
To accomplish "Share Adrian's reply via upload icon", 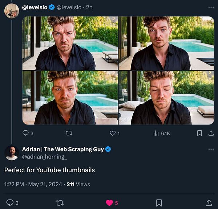I will click(x=209, y=202).
